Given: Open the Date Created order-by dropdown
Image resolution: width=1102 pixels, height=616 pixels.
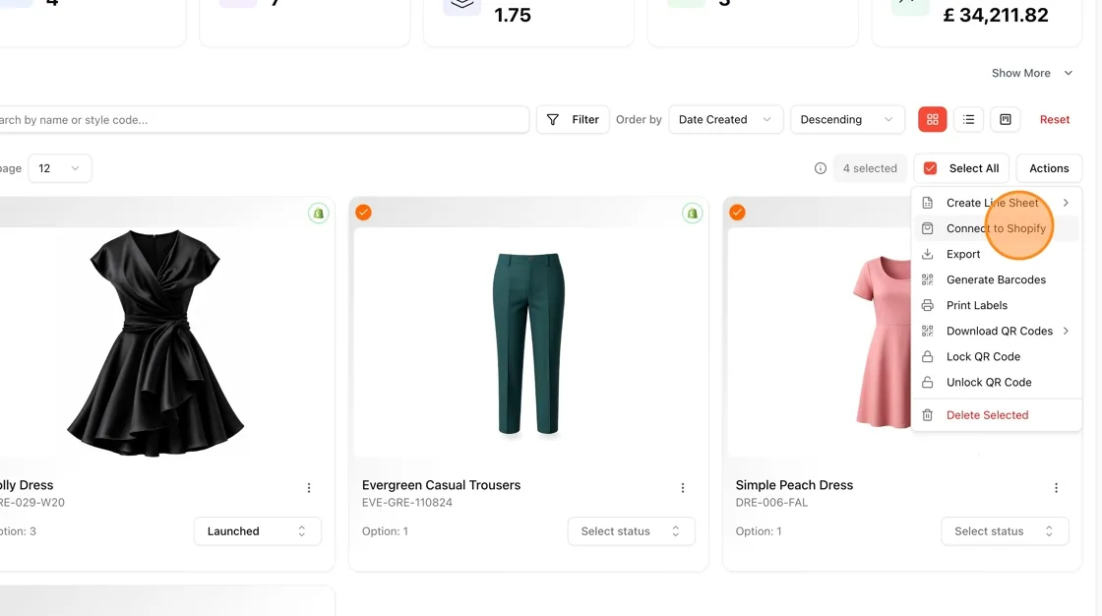Looking at the screenshot, I should [x=725, y=119].
